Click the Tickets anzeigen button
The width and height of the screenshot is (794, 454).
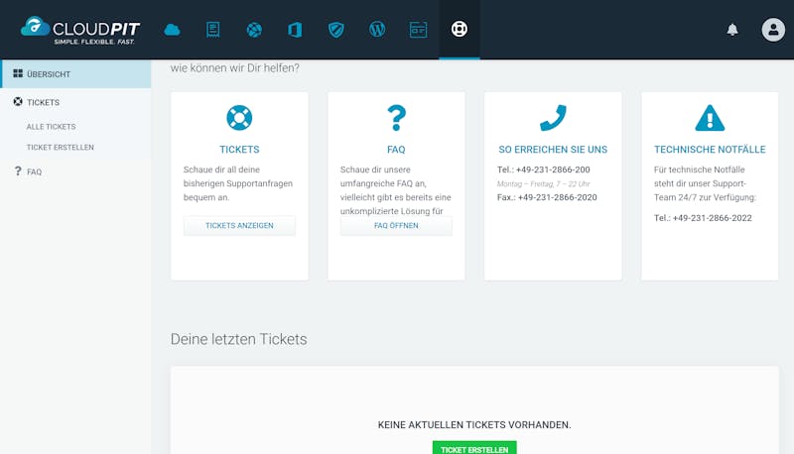coord(239,225)
